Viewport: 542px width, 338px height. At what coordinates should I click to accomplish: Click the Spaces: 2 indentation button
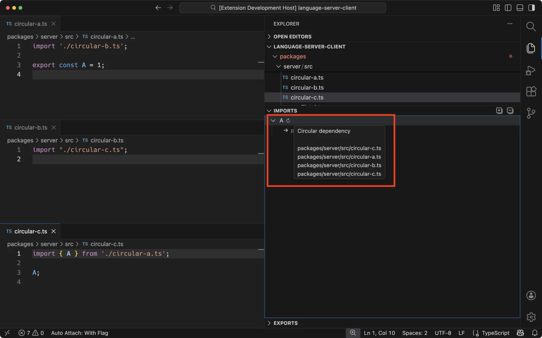pos(414,333)
